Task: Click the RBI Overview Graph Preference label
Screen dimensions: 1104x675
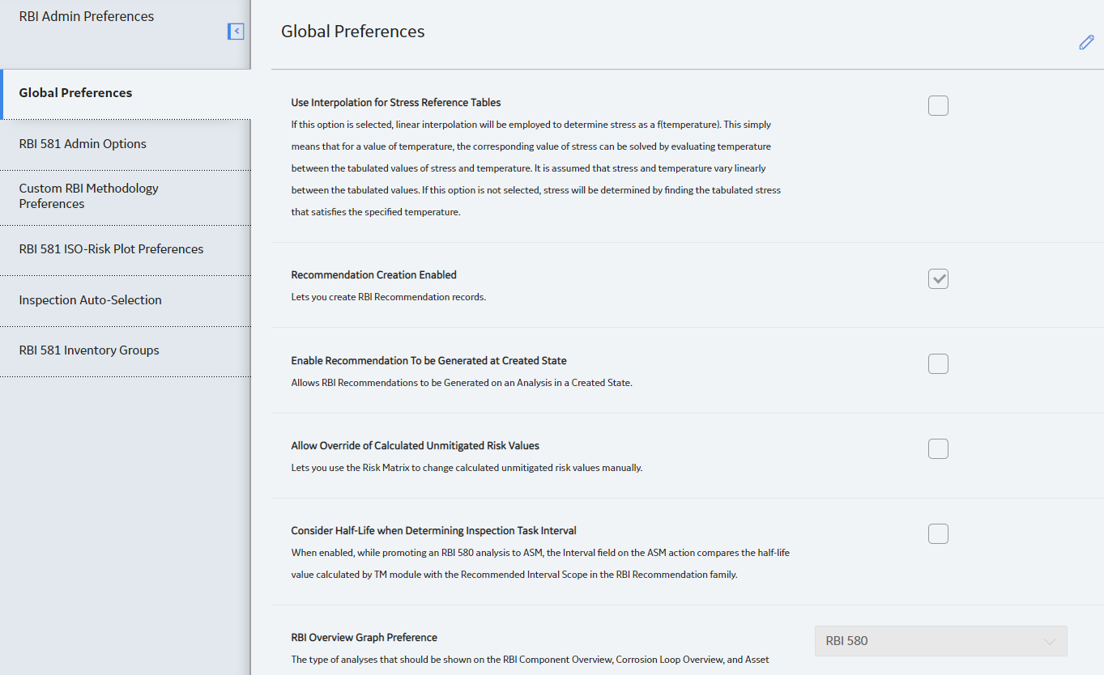Action: pos(364,638)
